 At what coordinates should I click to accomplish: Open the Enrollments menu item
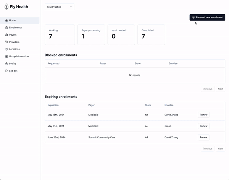[20, 28]
